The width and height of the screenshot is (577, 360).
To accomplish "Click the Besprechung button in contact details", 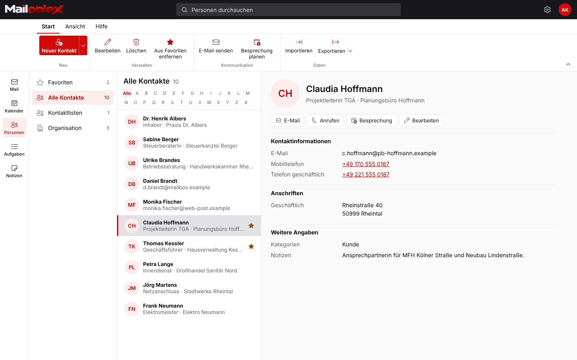I will point(371,120).
